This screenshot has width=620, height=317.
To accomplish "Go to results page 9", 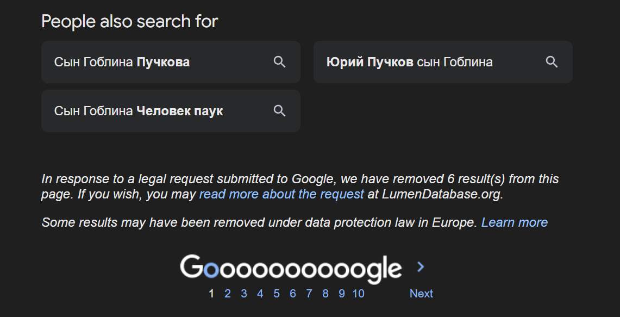I will point(342,294).
